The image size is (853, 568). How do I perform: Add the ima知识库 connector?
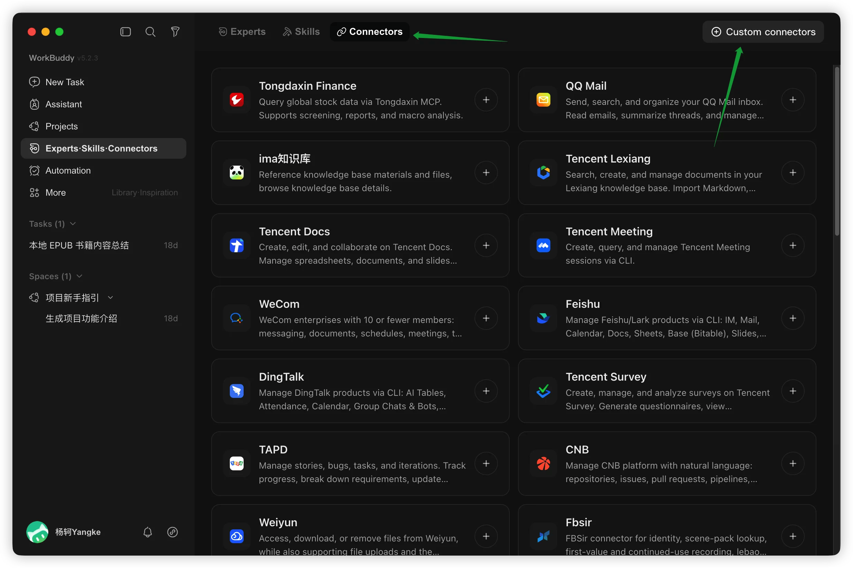[x=486, y=173]
